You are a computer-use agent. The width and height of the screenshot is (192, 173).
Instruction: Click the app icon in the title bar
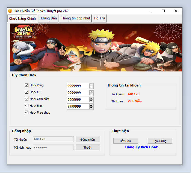pyautogui.click(x=10, y=11)
